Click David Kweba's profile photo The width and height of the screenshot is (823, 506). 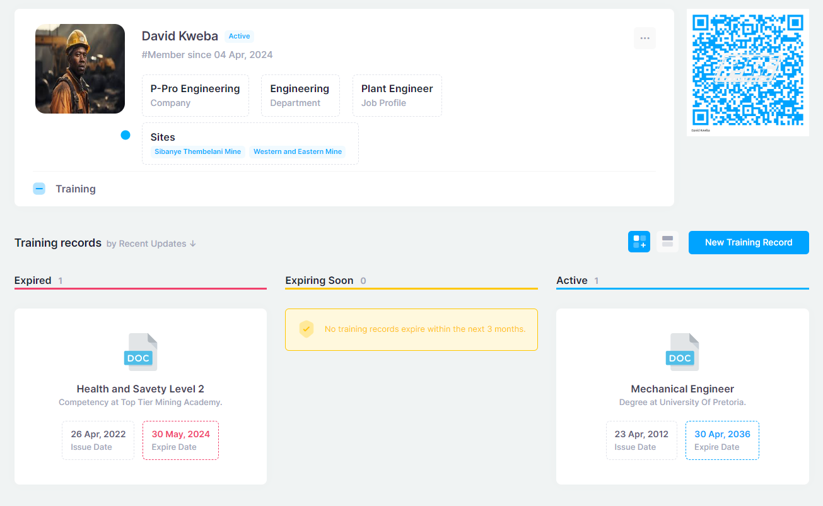[x=80, y=69]
